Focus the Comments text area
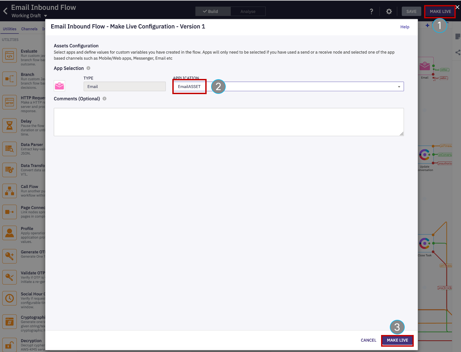The height and width of the screenshot is (352, 461). pyautogui.click(x=229, y=122)
